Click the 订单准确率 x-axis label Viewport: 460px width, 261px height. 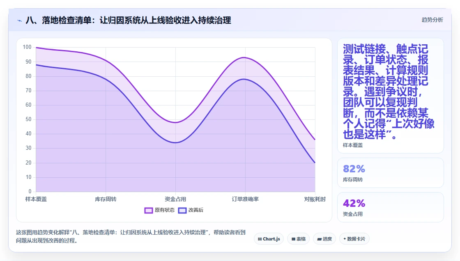[245, 199]
